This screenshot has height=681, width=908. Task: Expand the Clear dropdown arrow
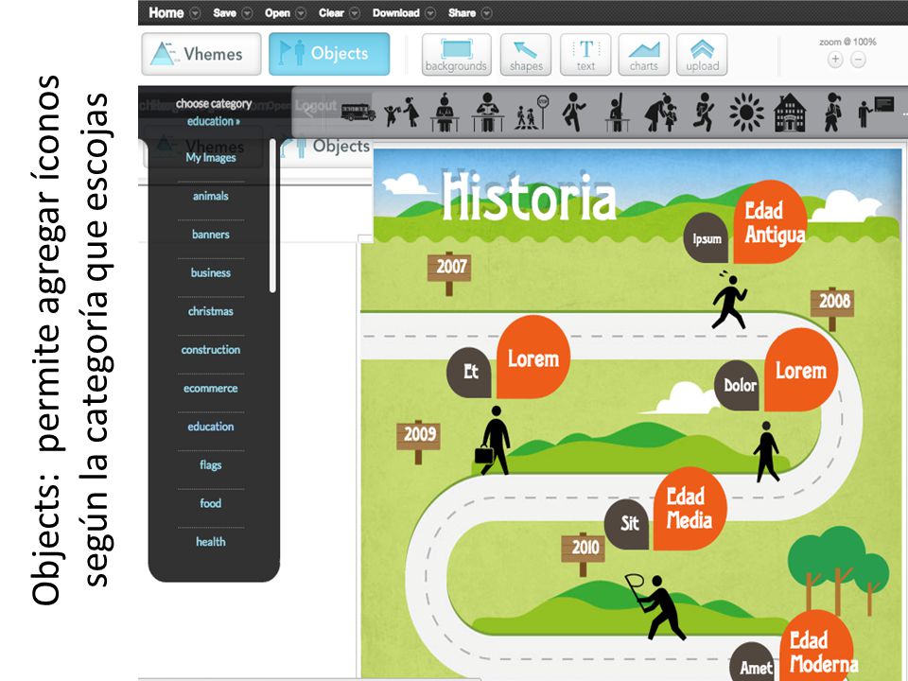pos(355,13)
